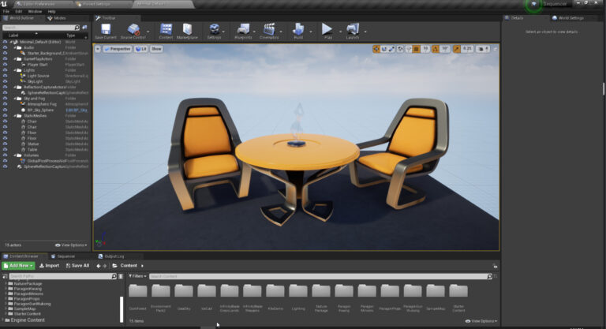Switch to the Output Log tab
Image resolution: width=606 pixels, height=329 pixels.
click(x=111, y=256)
